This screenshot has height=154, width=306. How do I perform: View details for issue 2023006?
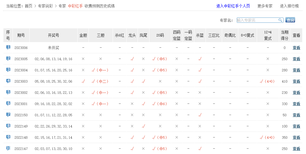point(296,48)
